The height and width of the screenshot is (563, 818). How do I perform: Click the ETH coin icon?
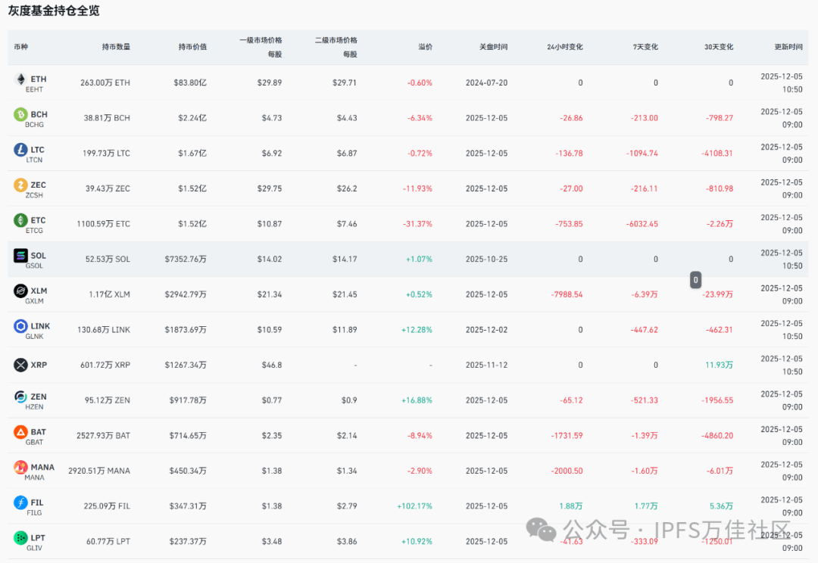pos(21,79)
